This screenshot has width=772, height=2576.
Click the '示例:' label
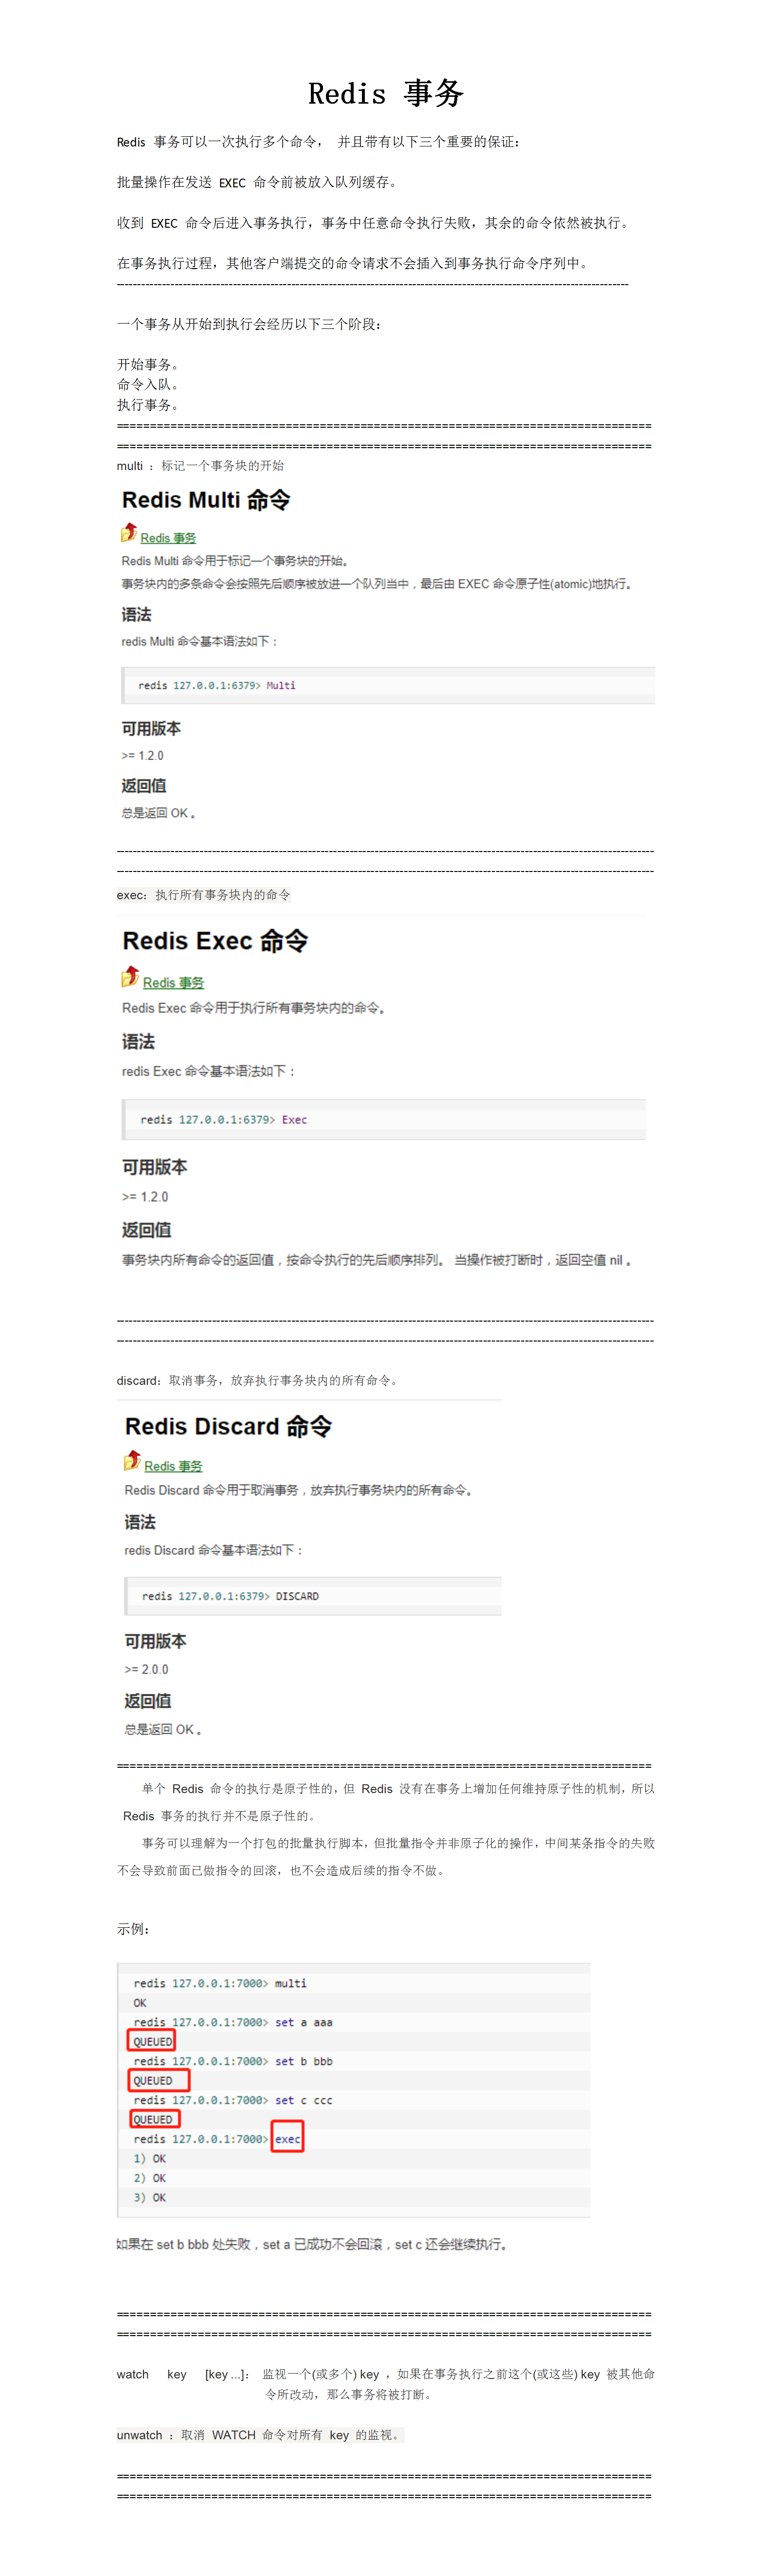click(x=133, y=1929)
